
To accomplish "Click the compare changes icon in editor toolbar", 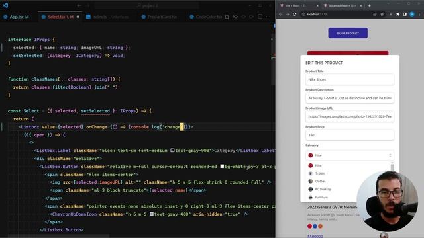I will click(x=227, y=17).
